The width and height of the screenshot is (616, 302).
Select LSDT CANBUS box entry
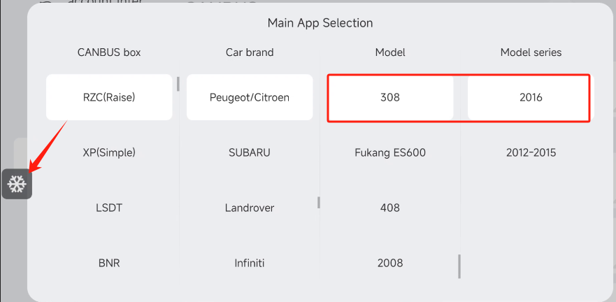[109, 208]
